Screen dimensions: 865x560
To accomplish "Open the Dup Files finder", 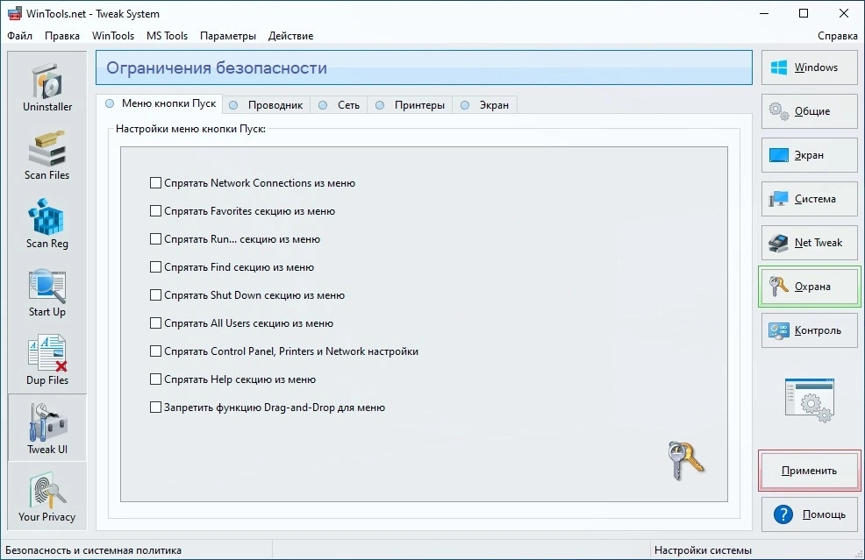I will coord(46,360).
